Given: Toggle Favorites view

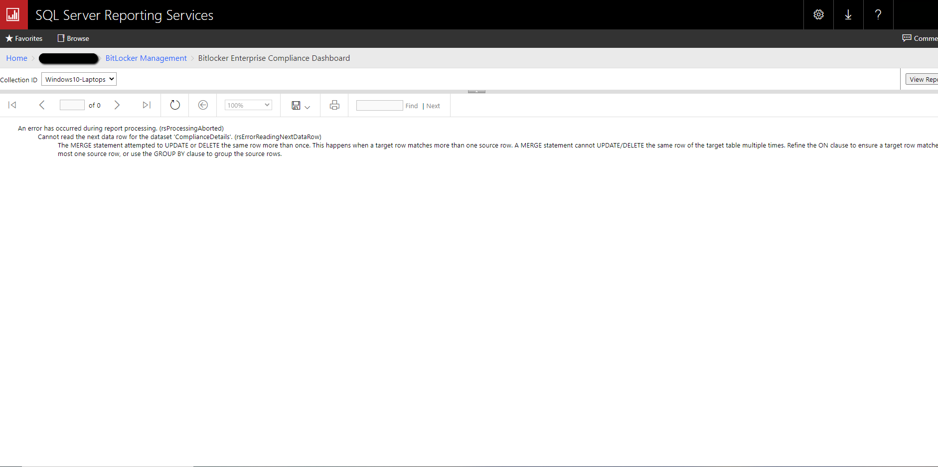Looking at the screenshot, I should [x=23, y=38].
